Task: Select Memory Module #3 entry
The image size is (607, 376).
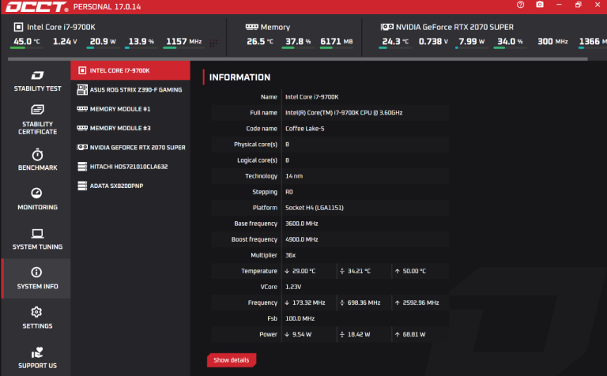Action: pyautogui.click(x=130, y=128)
